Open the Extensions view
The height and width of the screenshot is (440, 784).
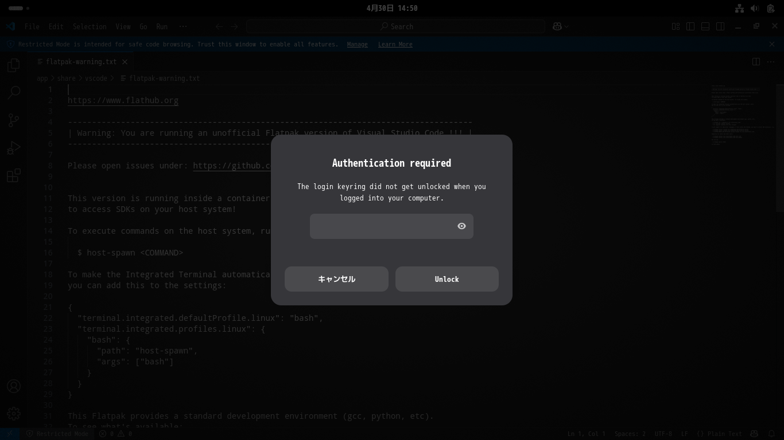tap(14, 175)
